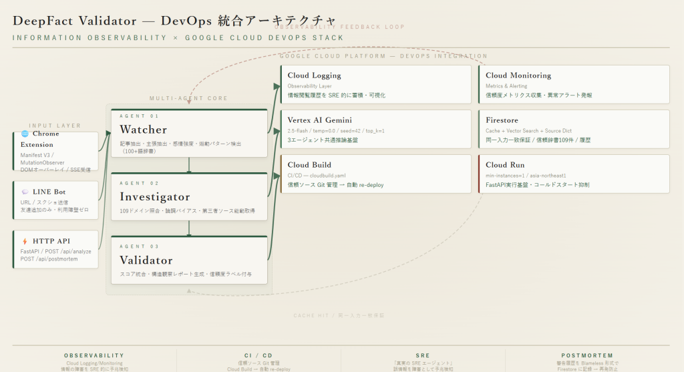Viewport: 684px width, 372px height.
Task: Click the AGENT 01 label
Action: pyautogui.click(x=139, y=116)
